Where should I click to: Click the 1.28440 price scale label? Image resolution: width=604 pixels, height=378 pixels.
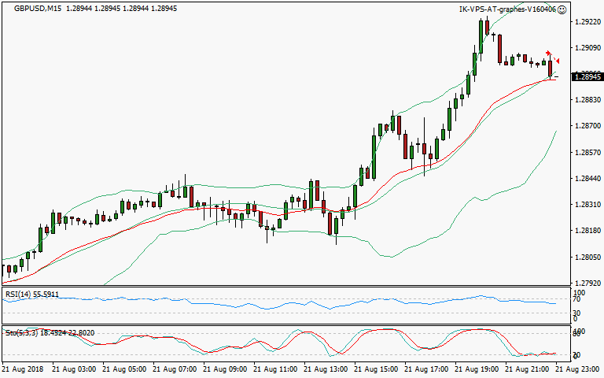[587, 179]
